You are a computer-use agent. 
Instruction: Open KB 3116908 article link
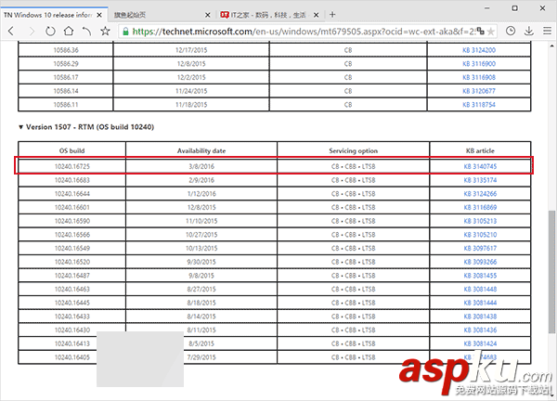click(479, 77)
